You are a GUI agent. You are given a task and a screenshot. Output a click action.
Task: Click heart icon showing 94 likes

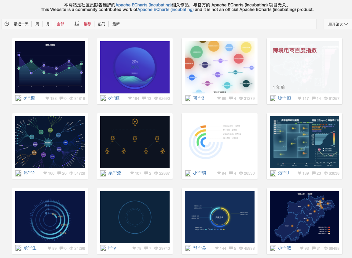click(x=219, y=173)
